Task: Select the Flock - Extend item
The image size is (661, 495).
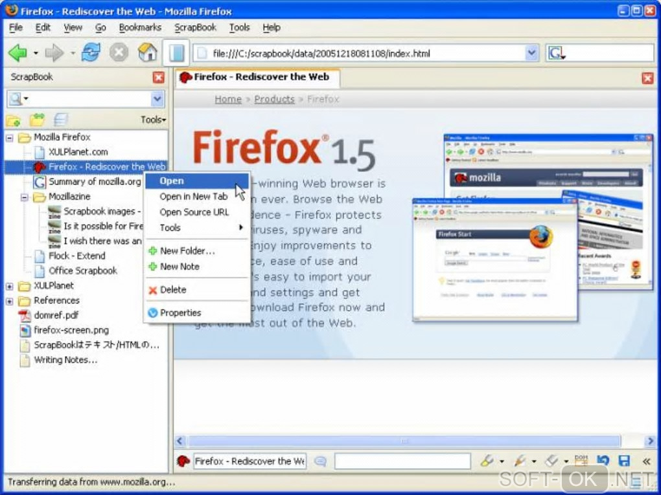Action: point(76,256)
